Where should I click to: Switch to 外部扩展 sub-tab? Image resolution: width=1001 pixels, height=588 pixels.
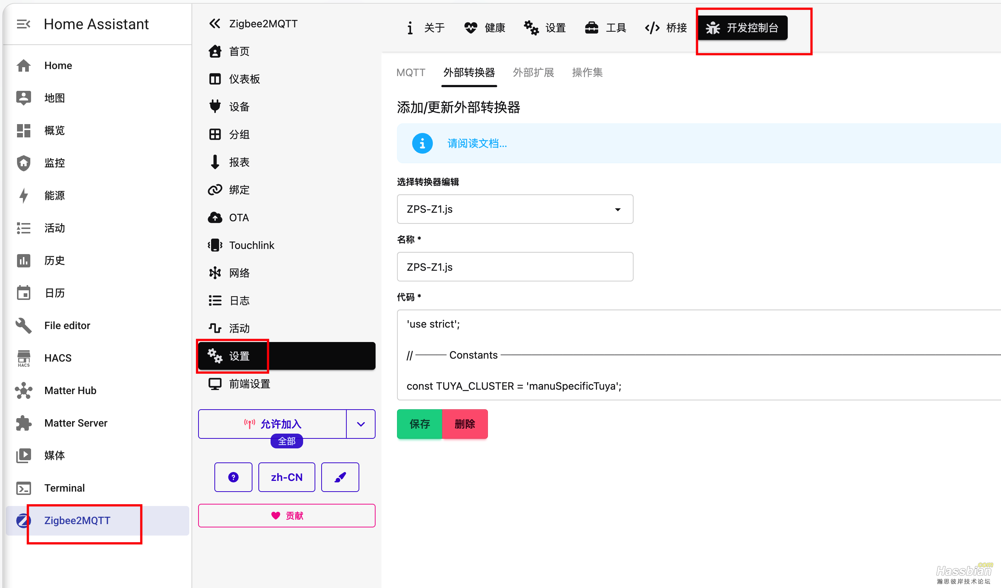[533, 73]
